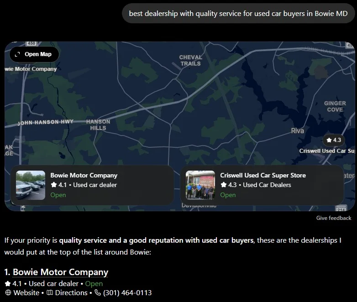The height and width of the screenshot is (302, 357).
Task: Click Give feedback link
Action: point(334,218)
